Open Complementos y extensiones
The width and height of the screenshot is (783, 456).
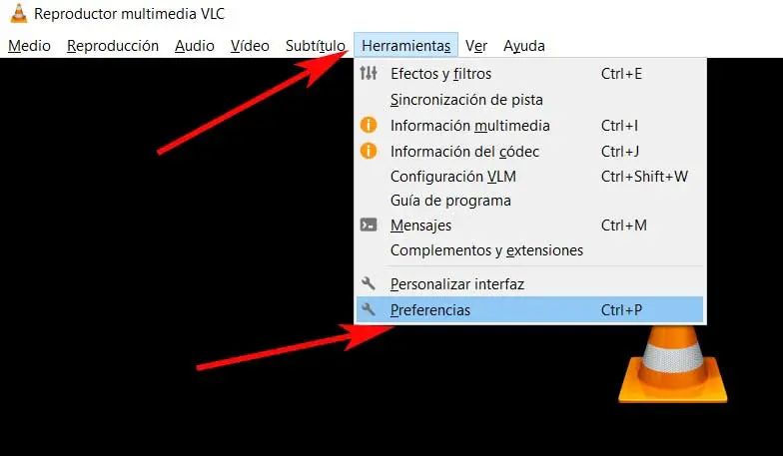coord(529,249)
